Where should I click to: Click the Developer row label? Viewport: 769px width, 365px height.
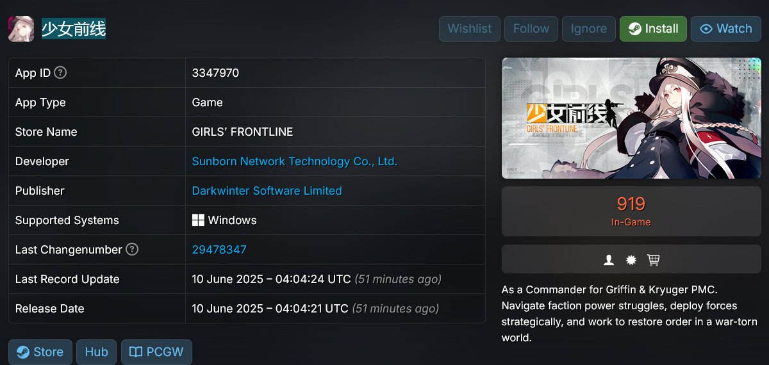(x=42, y=161)
